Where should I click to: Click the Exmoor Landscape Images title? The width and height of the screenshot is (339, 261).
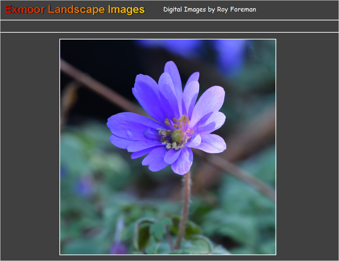point(75,10)
